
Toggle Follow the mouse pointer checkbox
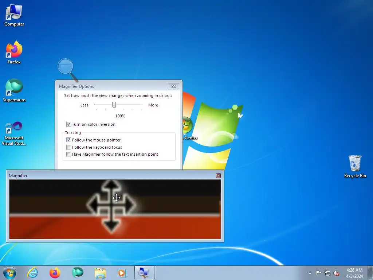coord(68,140)
